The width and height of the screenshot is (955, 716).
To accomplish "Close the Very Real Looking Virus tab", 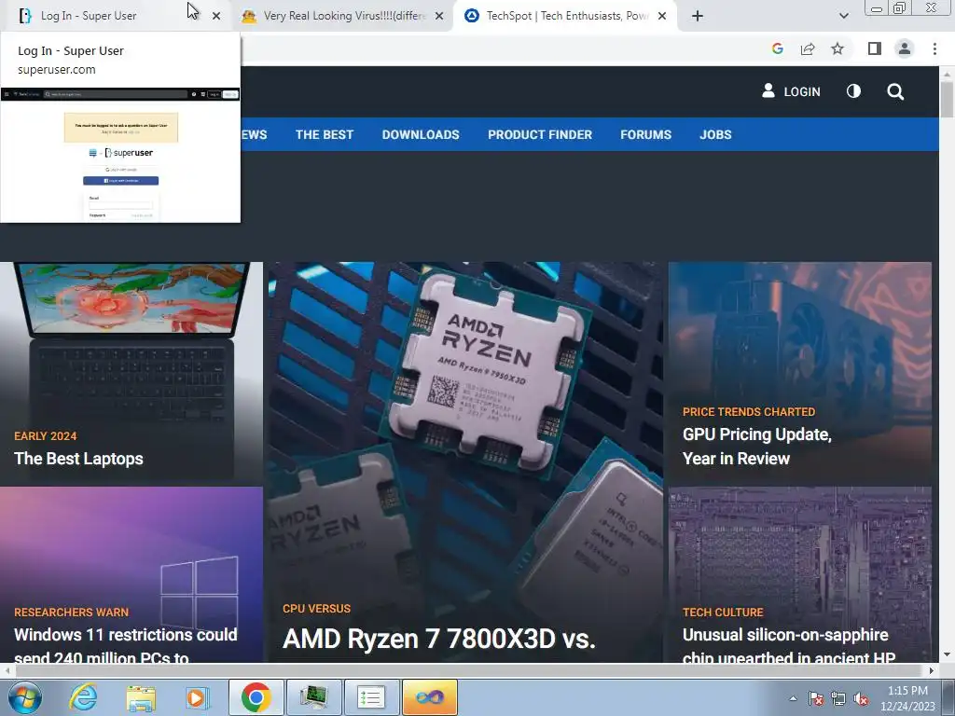I will coord(439,17).
